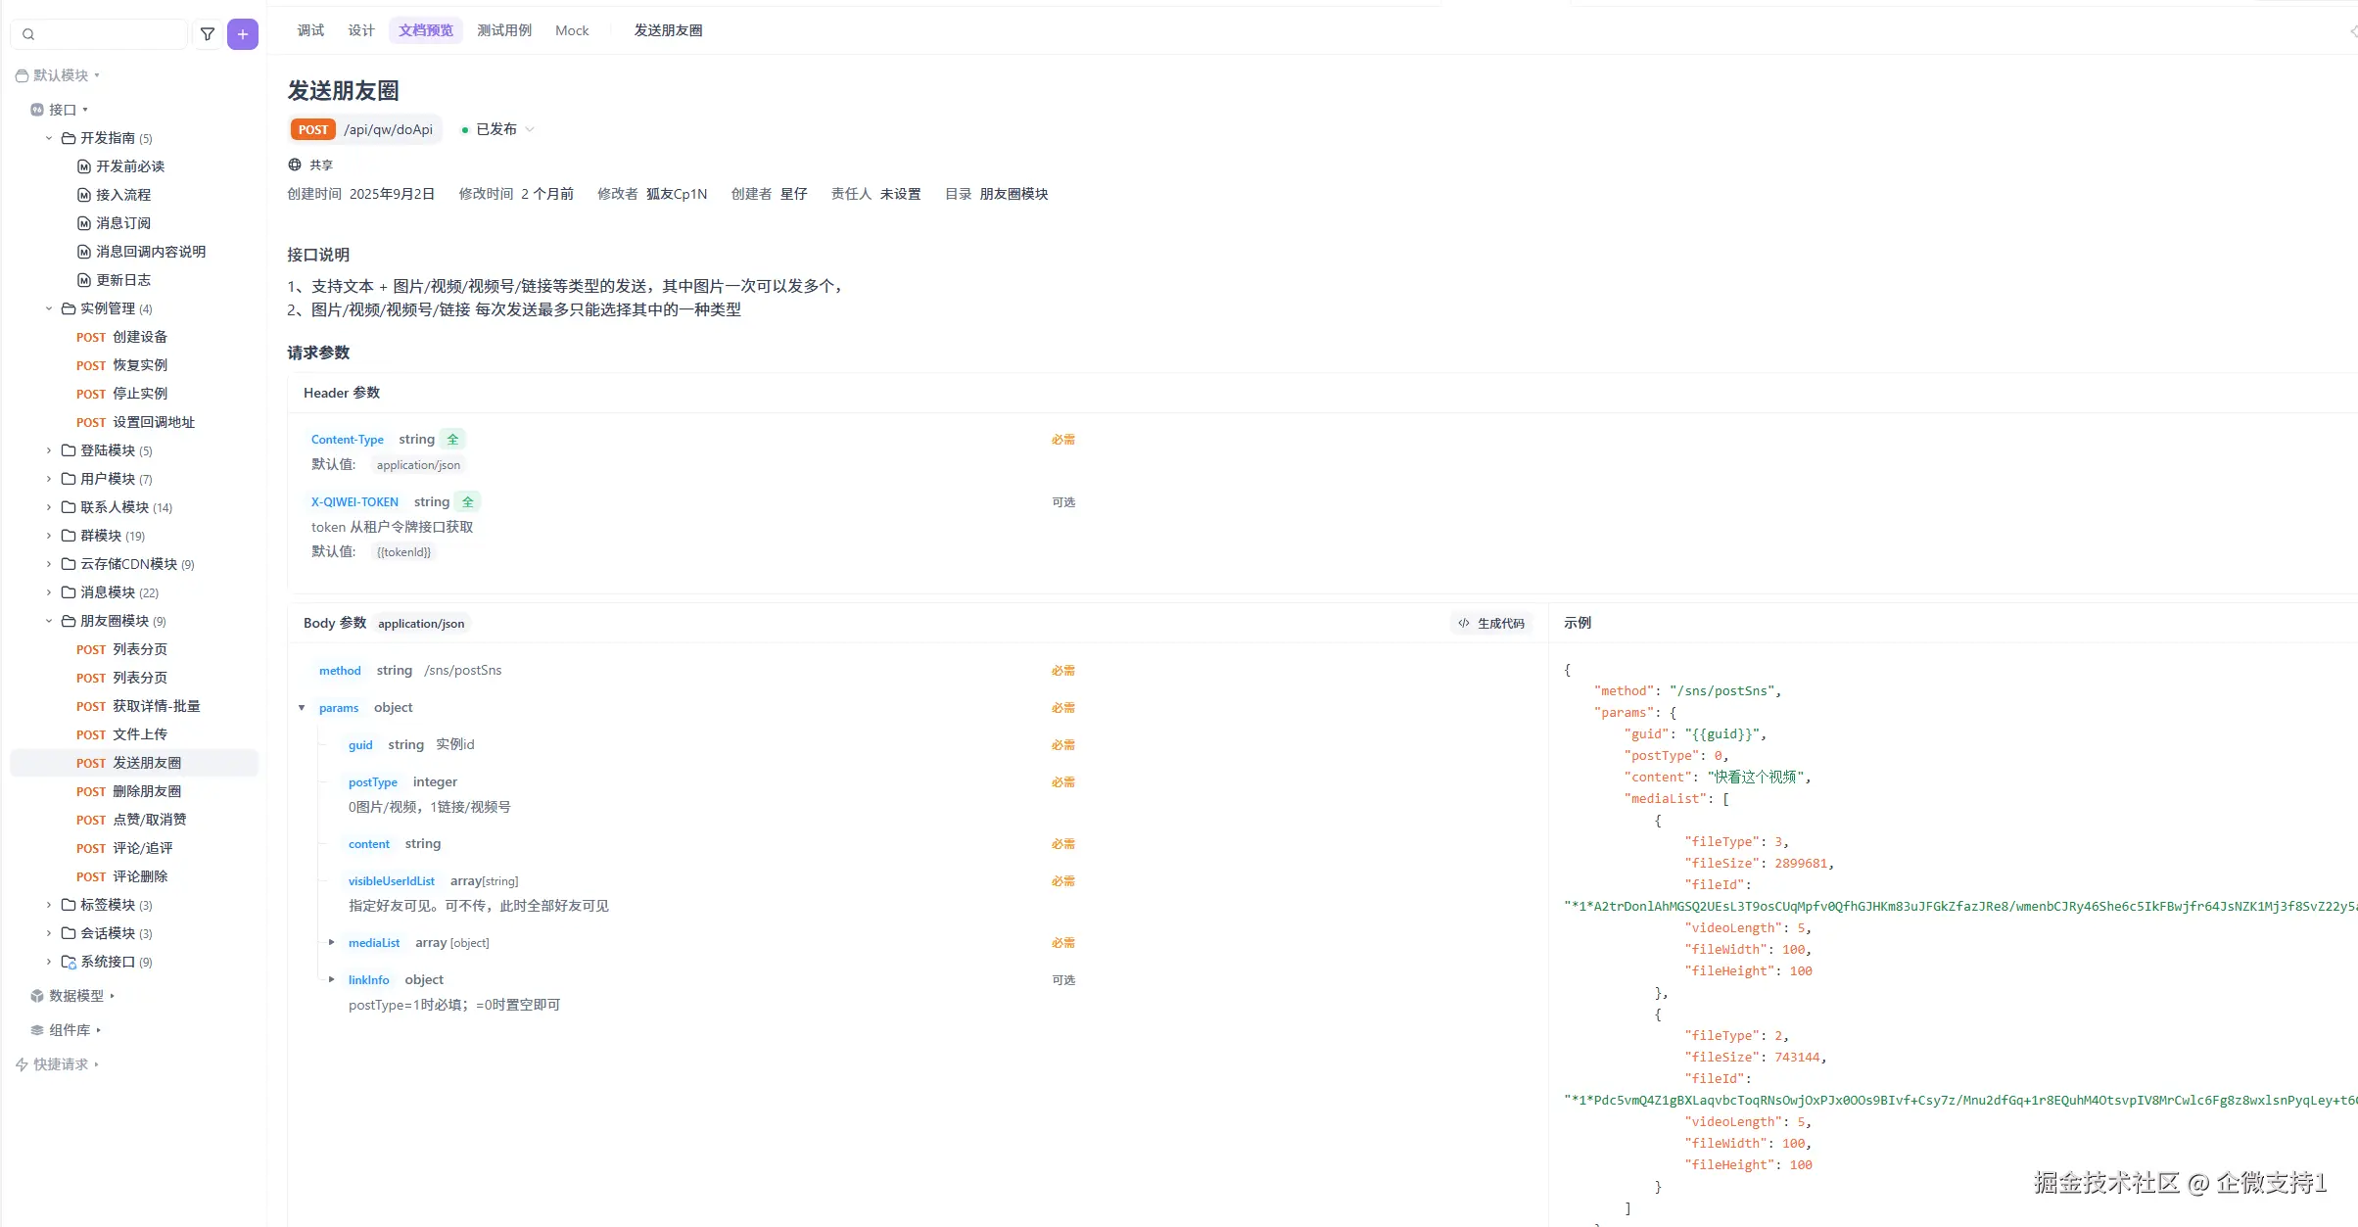Viewport: 2358px width, 1227px height.
Task: Open the 创建设备 POST endpoint
Action: 139,337
